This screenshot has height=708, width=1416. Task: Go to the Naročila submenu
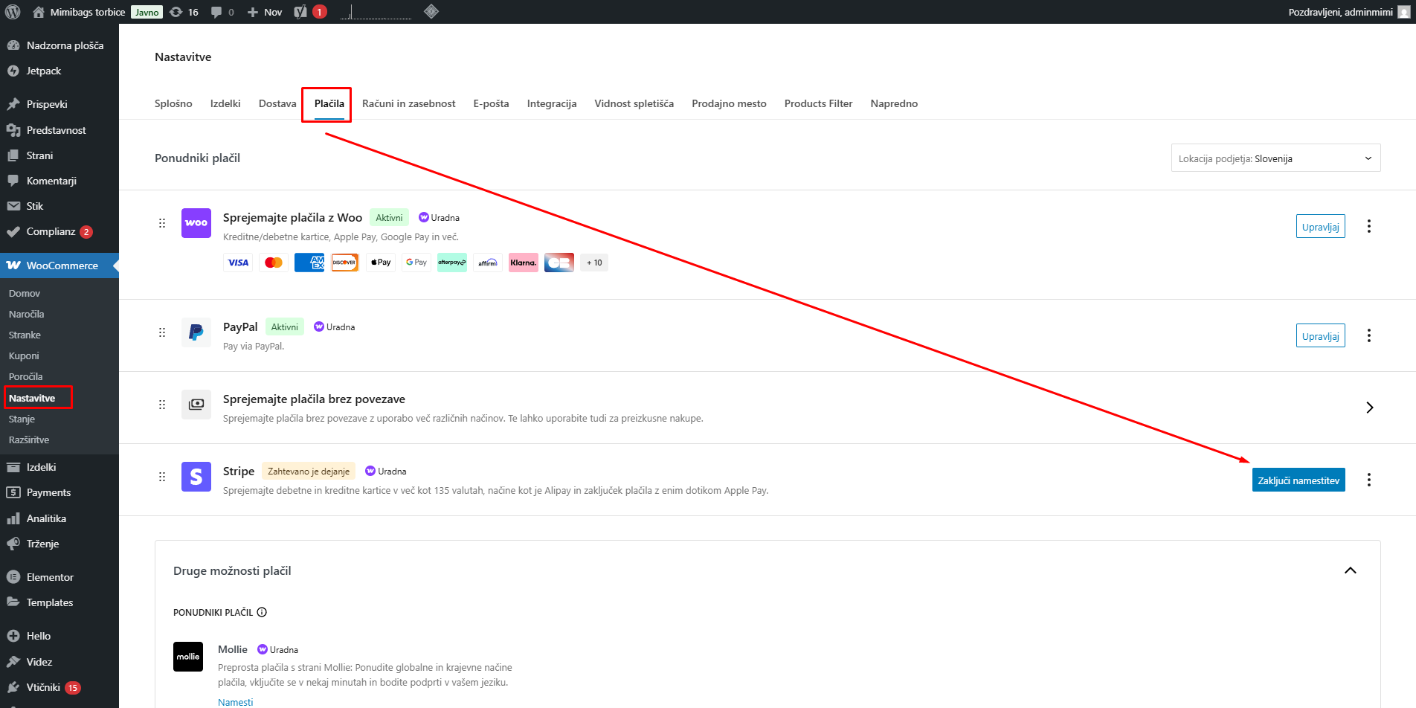[27, 315]
